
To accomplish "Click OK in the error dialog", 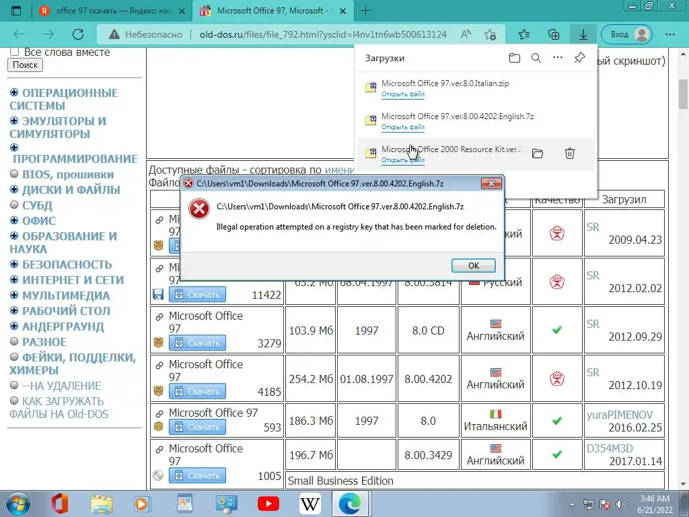I will tap(473, 265).
